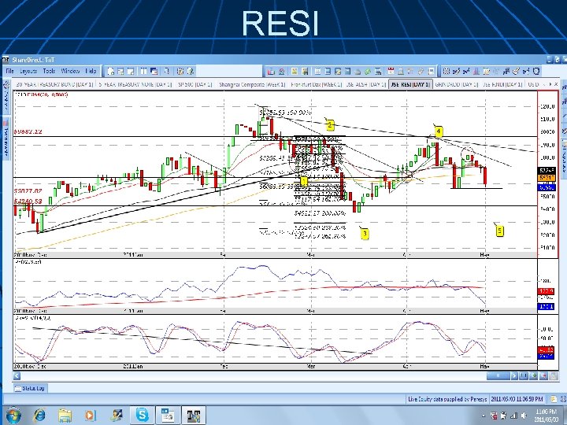
Task: Click the bar chart icon in drawing toolbar
Action: tap(476, 71)
